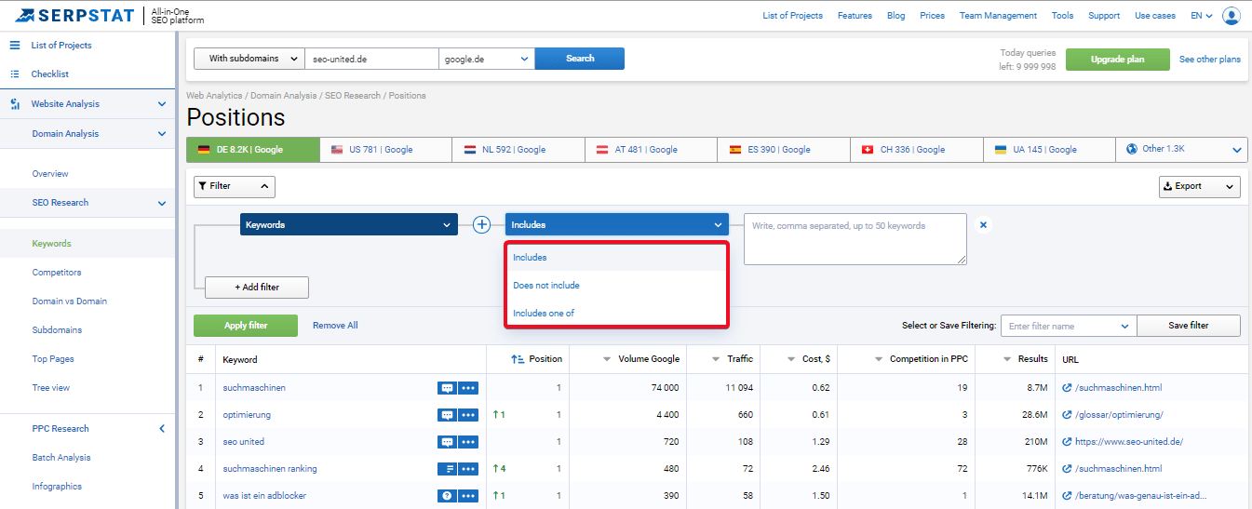Click comment icon for seo united keyword
Viewport: 1252px width, 509px height.
(x=446, y=442)
